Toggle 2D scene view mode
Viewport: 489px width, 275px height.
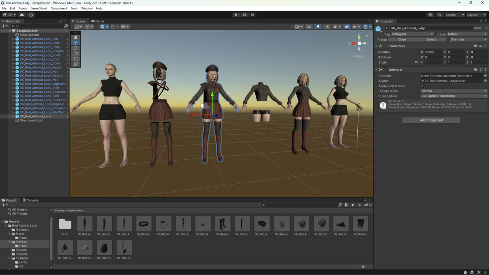(x=309, y=27)
